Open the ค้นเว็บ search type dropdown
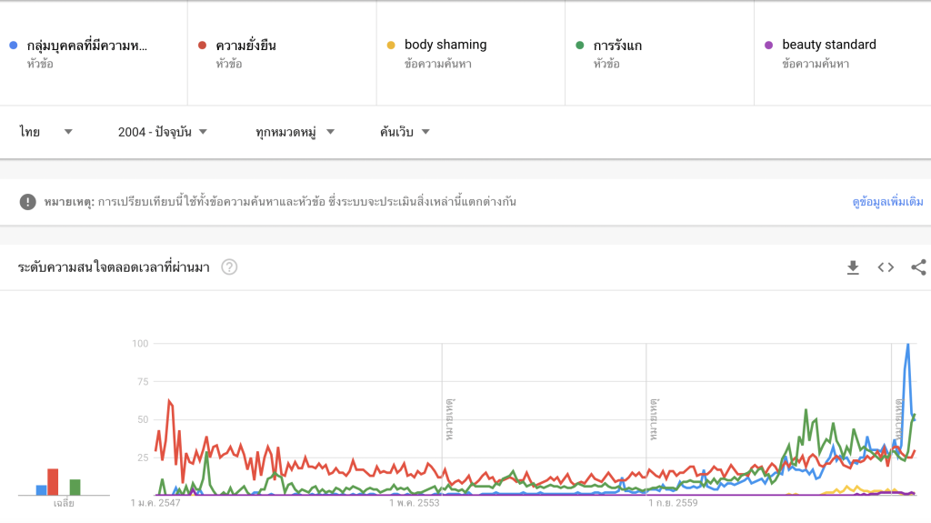The height and width of the screenshot is (523, 931). pyautogui.click(x=405, y=132)
